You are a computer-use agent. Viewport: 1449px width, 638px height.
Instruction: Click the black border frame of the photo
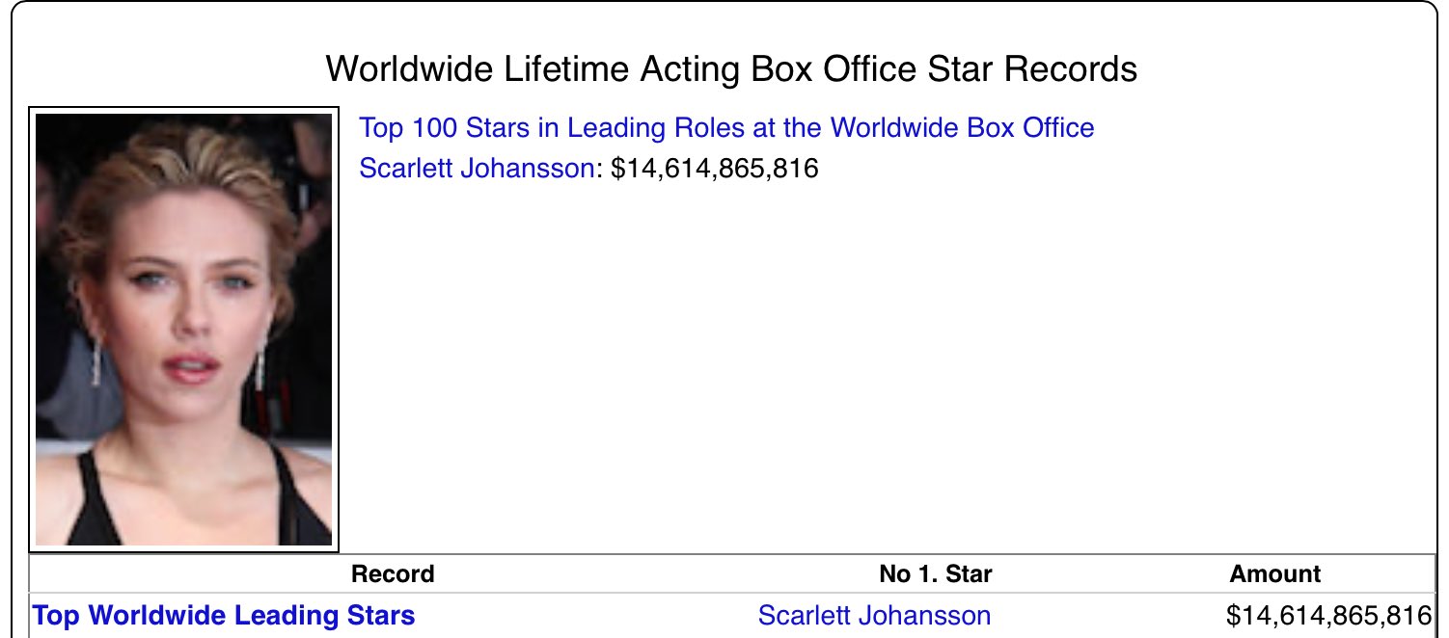coord(183,110)
